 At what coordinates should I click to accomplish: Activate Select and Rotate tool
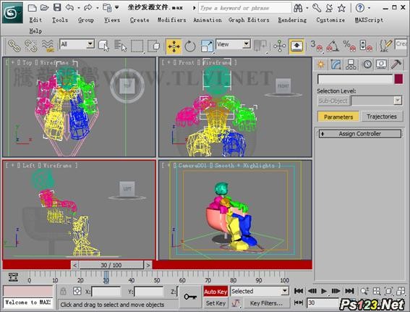(x=190, y=46)
